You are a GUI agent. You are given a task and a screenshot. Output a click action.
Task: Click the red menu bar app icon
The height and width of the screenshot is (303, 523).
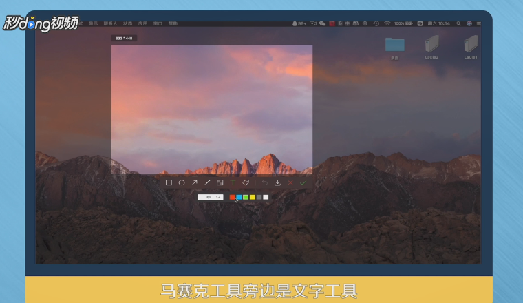click(332, 23)
